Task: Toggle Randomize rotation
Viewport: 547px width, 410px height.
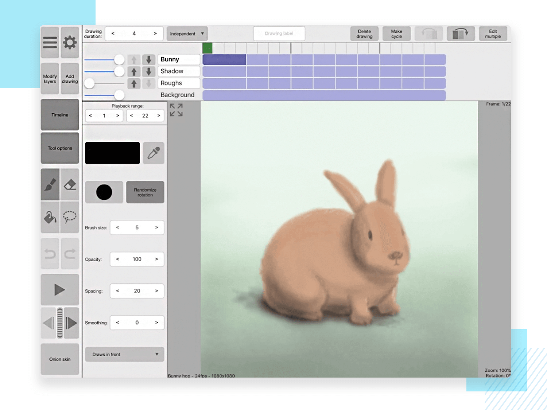Action: tap(145, 192)
